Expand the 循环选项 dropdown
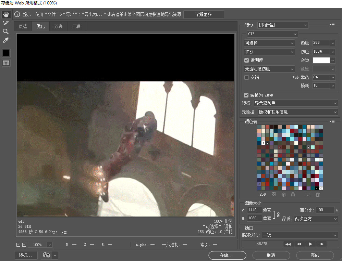Image resolution: width=342 pixels, height=261 pixels. [300, 235]
